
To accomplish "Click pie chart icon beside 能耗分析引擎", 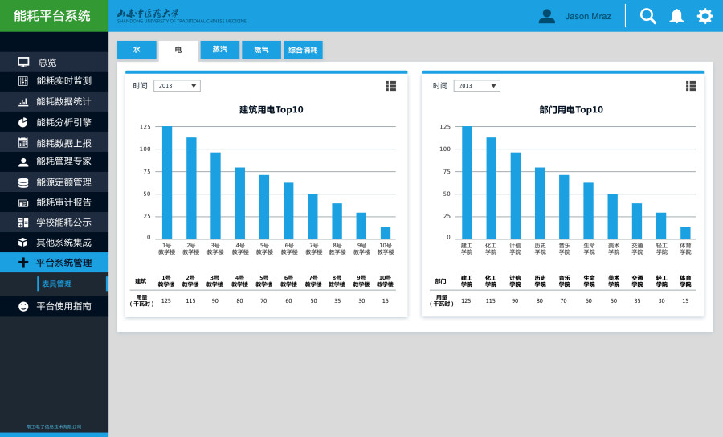I will [x=23, y=122].
